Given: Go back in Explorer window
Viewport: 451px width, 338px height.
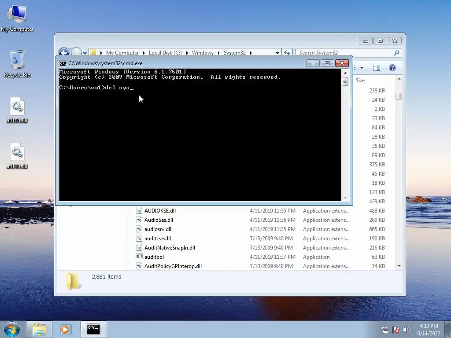Looking at the screenshot, I should (x=64, y=53).
